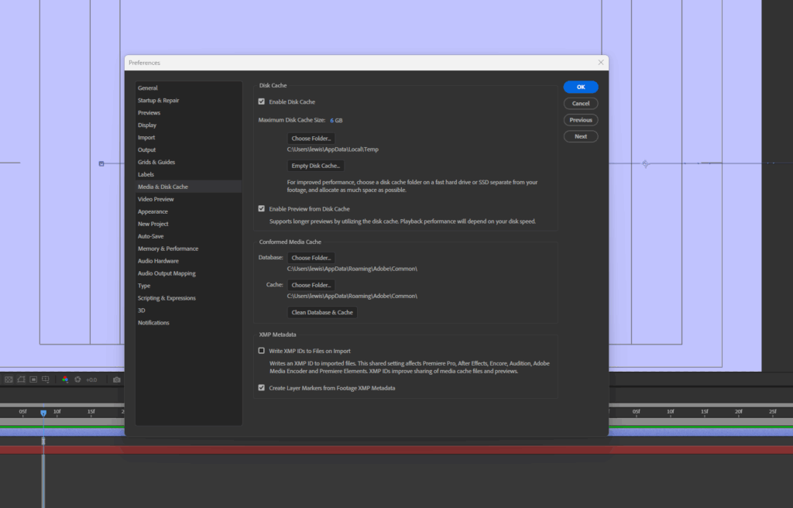Enable Write XMP IDs to Files on Import

click(262, 351)
